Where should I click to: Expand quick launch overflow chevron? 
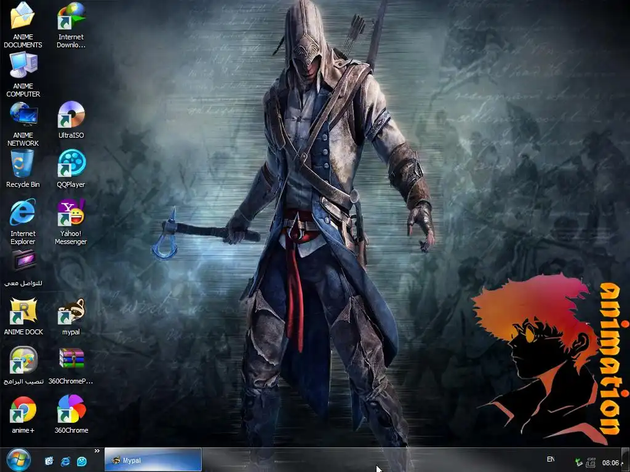97,451
